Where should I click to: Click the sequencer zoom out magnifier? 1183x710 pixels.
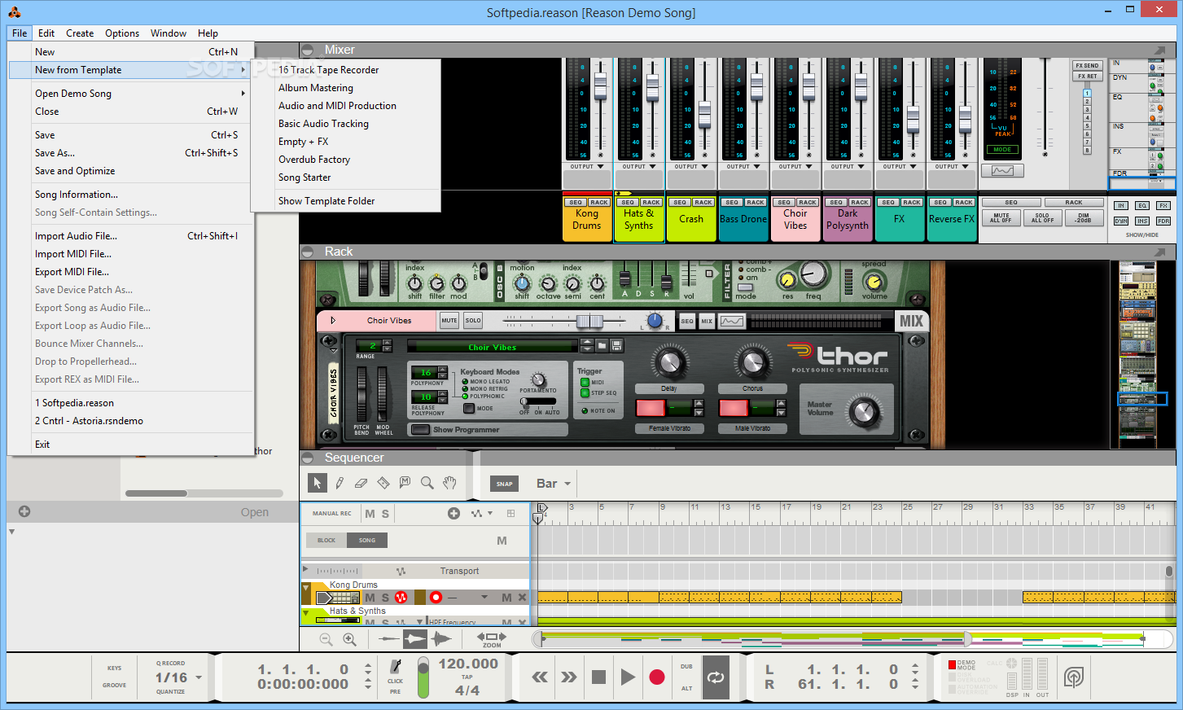tap(326, 640)
